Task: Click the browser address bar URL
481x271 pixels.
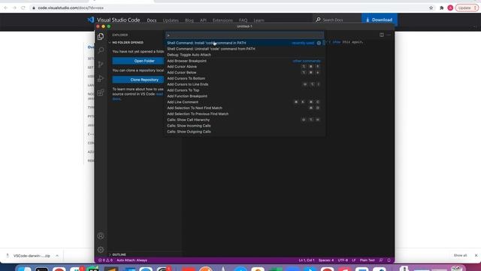Action: coord(71,8)
